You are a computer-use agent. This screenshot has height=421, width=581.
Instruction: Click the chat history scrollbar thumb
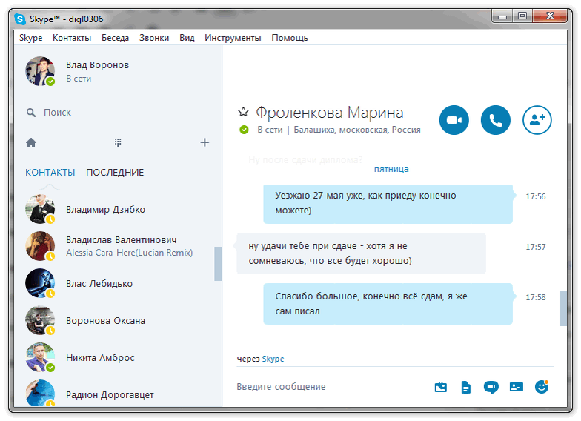(563, 308)
